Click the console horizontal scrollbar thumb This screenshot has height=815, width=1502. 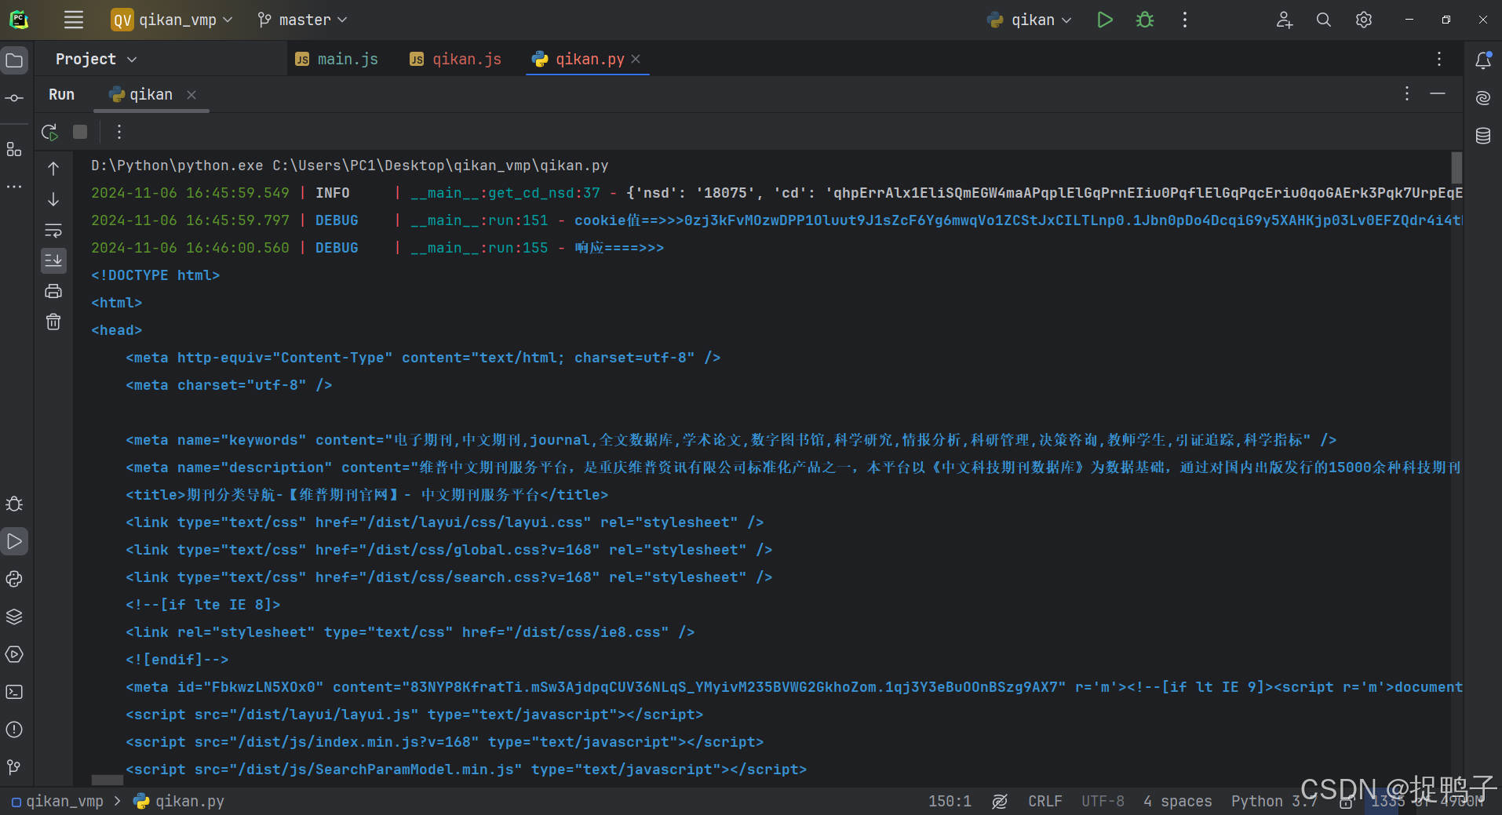(108, 780)
